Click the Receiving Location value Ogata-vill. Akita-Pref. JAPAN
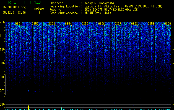Viewport: 174px width, 110px height. [x=123, y=6]
